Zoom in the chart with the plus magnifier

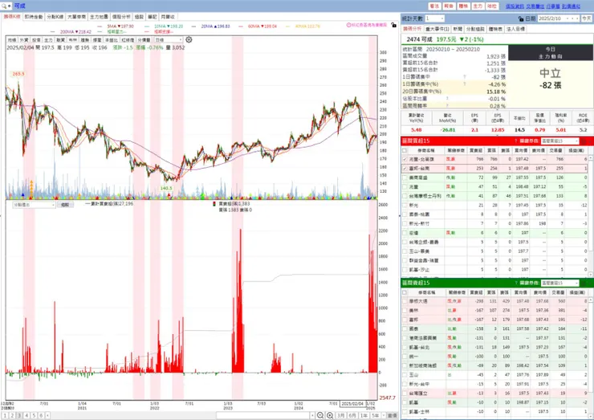331,415
